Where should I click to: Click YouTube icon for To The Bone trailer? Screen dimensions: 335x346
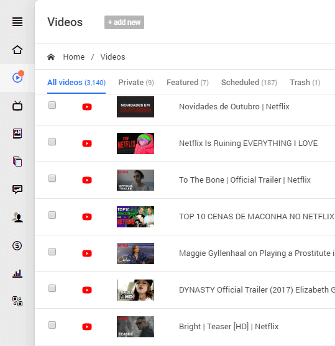(87, 180)
